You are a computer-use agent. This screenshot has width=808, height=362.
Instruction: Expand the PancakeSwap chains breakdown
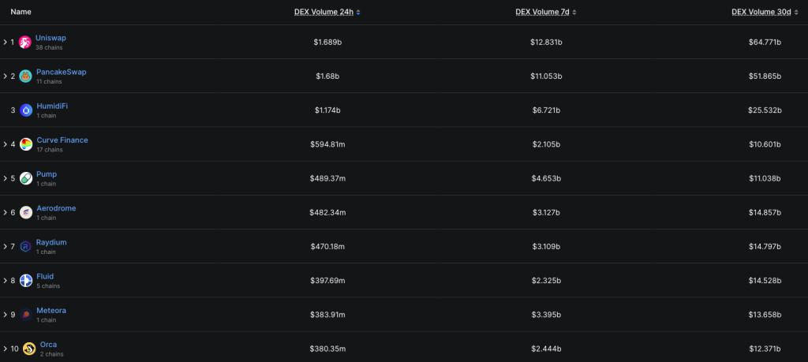[x=5, y=76]
